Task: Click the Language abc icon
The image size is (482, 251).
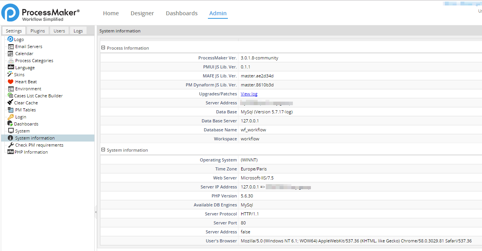Action: tap(11, 67)
